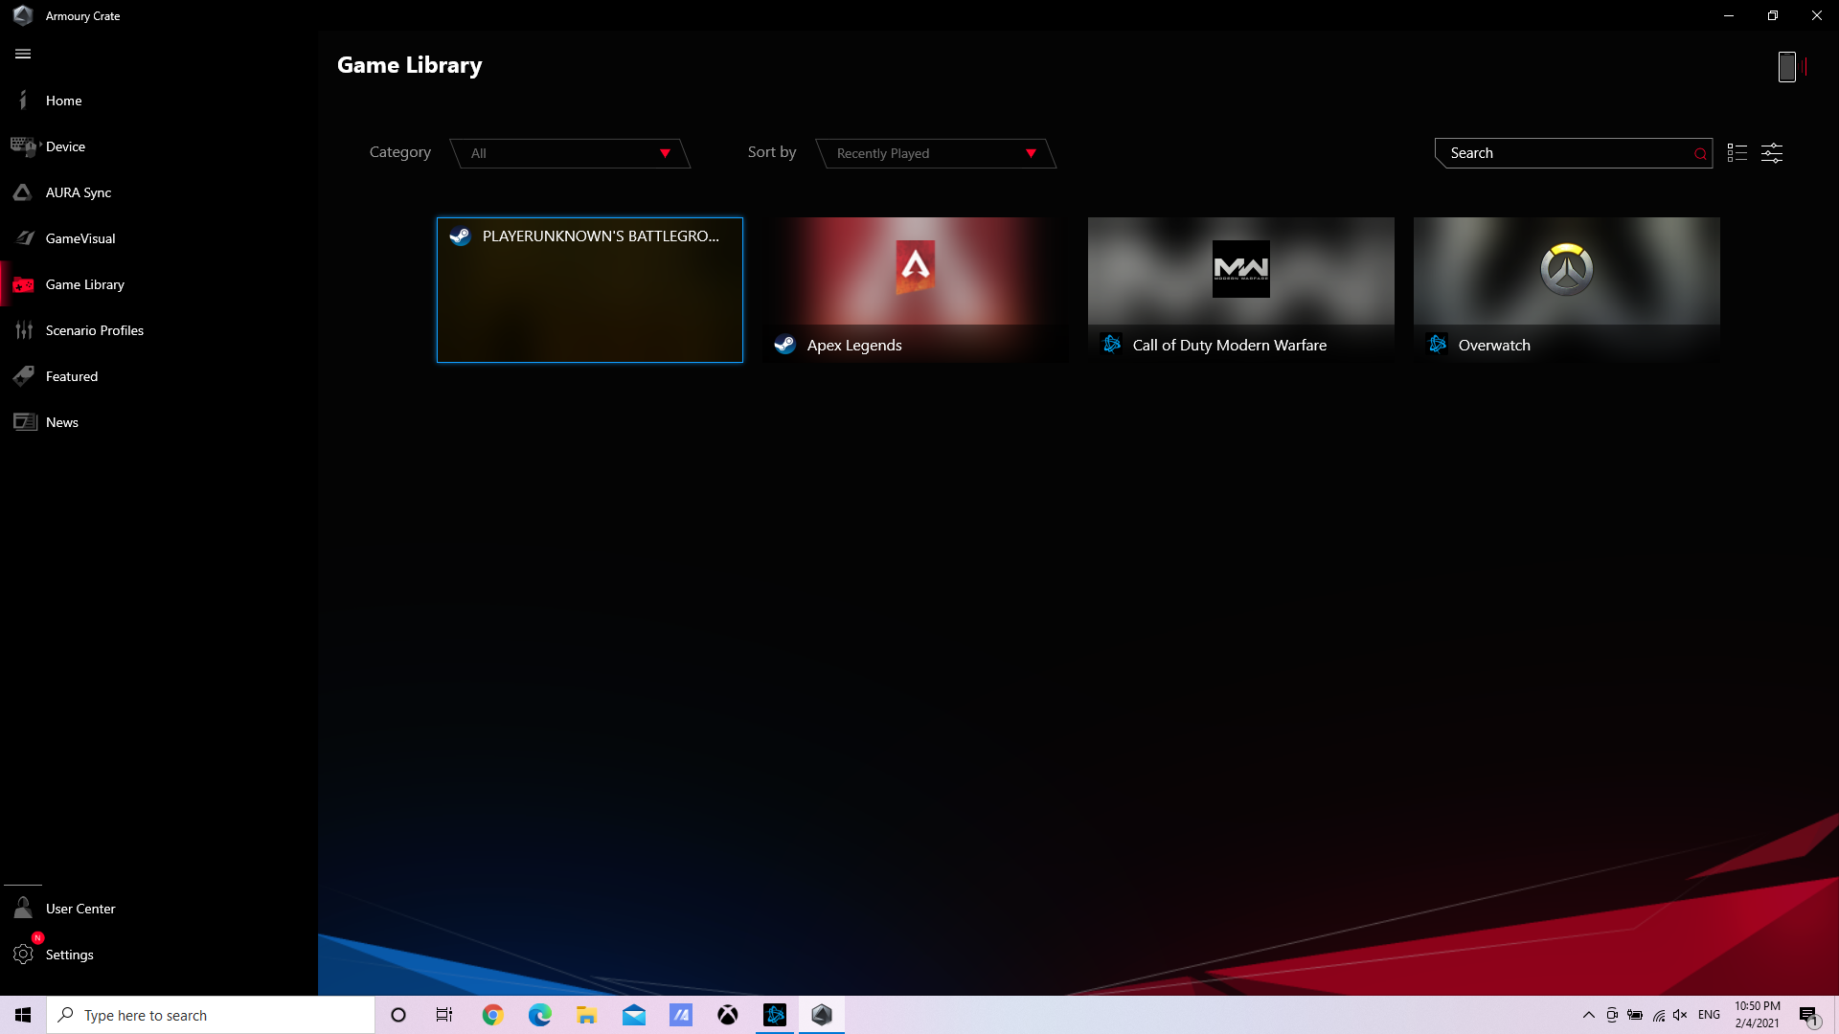Open the filter settings sliders icon
This screenshot has width=1839, height=1034.
tap(1772, 153)
